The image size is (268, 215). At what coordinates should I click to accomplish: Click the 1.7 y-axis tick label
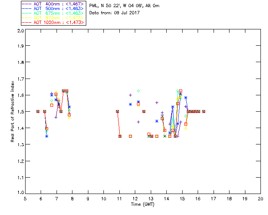point(21,79)
